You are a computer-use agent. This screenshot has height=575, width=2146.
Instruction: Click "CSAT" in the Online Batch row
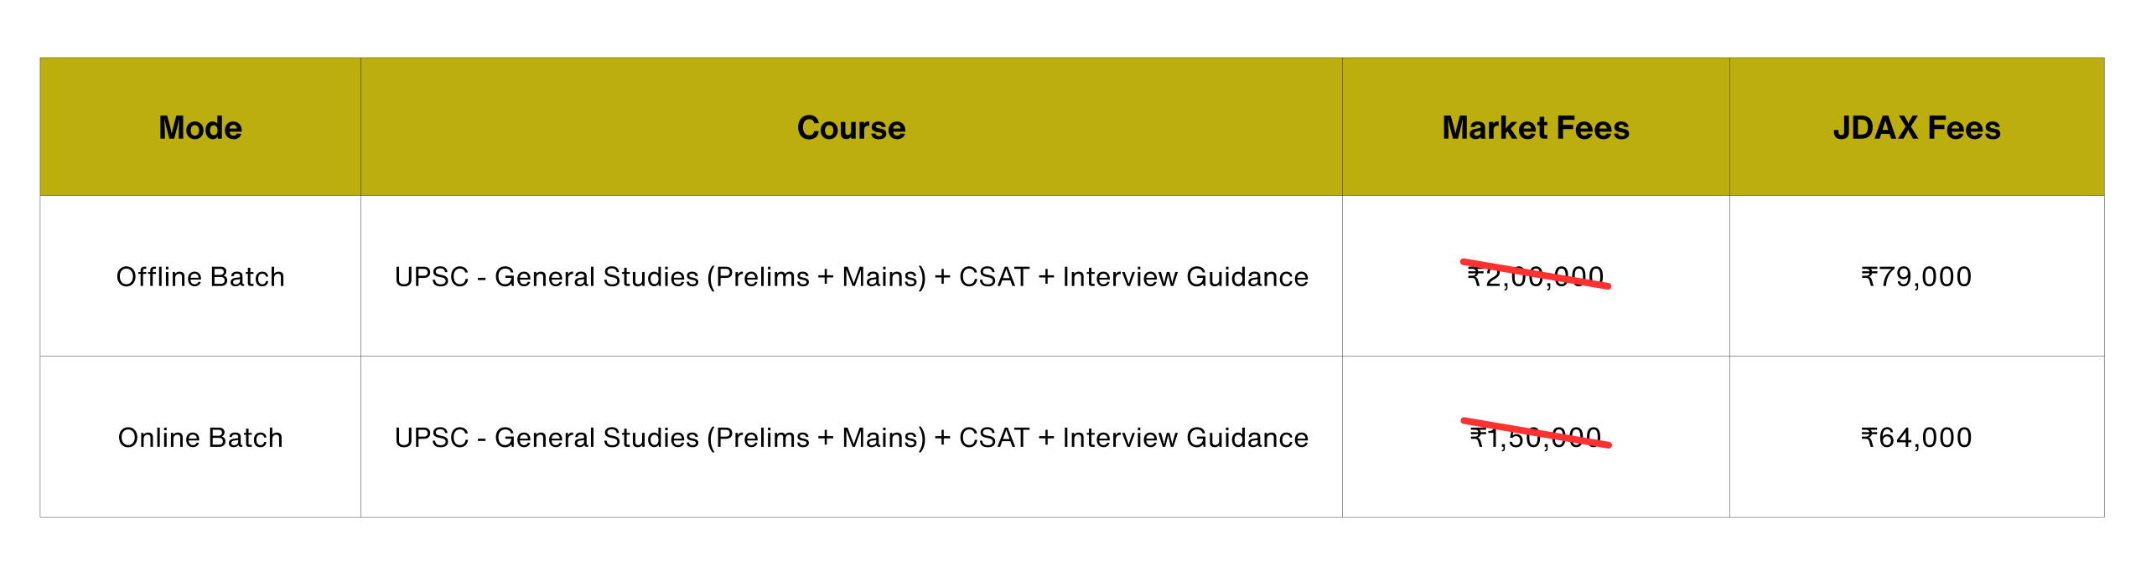[x=993, y=438]
